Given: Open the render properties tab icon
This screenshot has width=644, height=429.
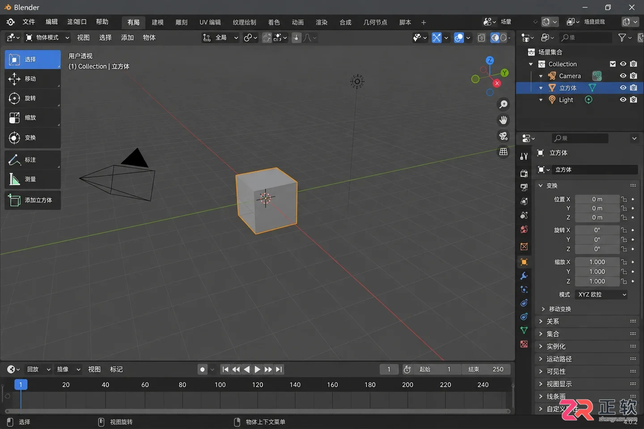Looking at the screenshot, I should [524, 173].
